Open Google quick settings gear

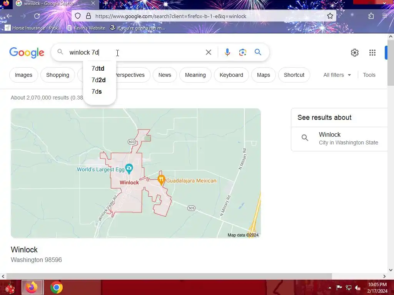[x=354, y=53]
